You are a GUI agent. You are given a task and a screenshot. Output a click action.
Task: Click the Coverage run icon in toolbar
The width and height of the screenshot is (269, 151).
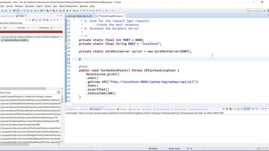tap(47, 10)
